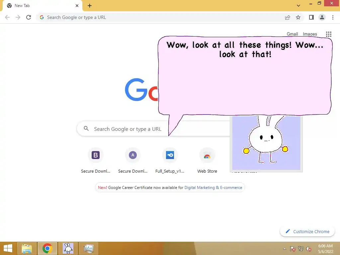
Task: Click the Customize Chrome button
Action: point(307,231)
